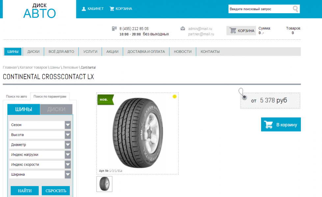Expand the Высота dropdown arrow

point(68,135)
